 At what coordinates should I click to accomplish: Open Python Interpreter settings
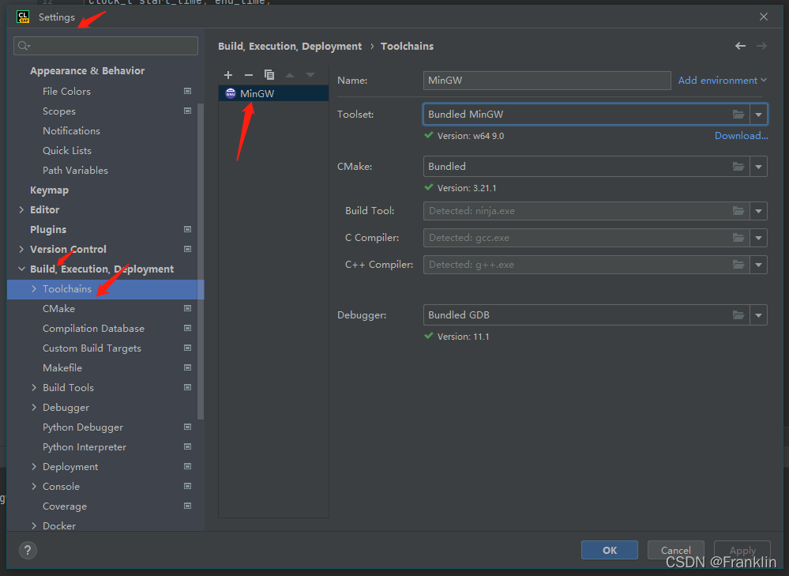(x=84, y=446)
